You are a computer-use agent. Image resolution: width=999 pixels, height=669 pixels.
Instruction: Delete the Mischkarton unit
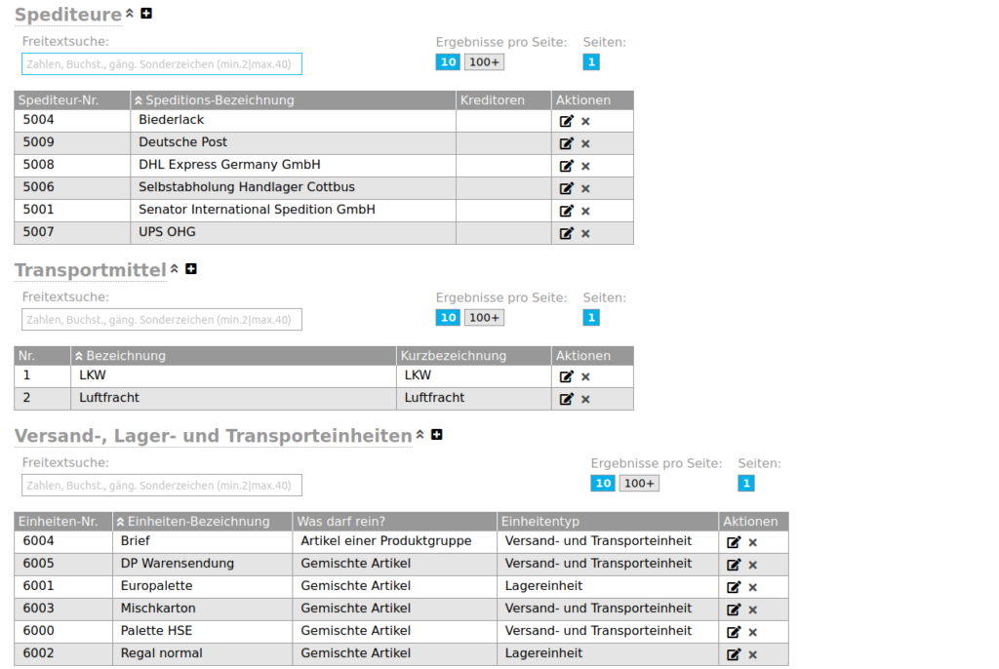(x=752, y=610)
